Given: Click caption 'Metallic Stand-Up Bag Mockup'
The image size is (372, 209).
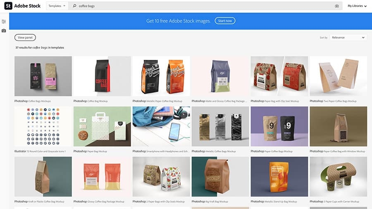Looking at the screenshot, I should point(281,202).
